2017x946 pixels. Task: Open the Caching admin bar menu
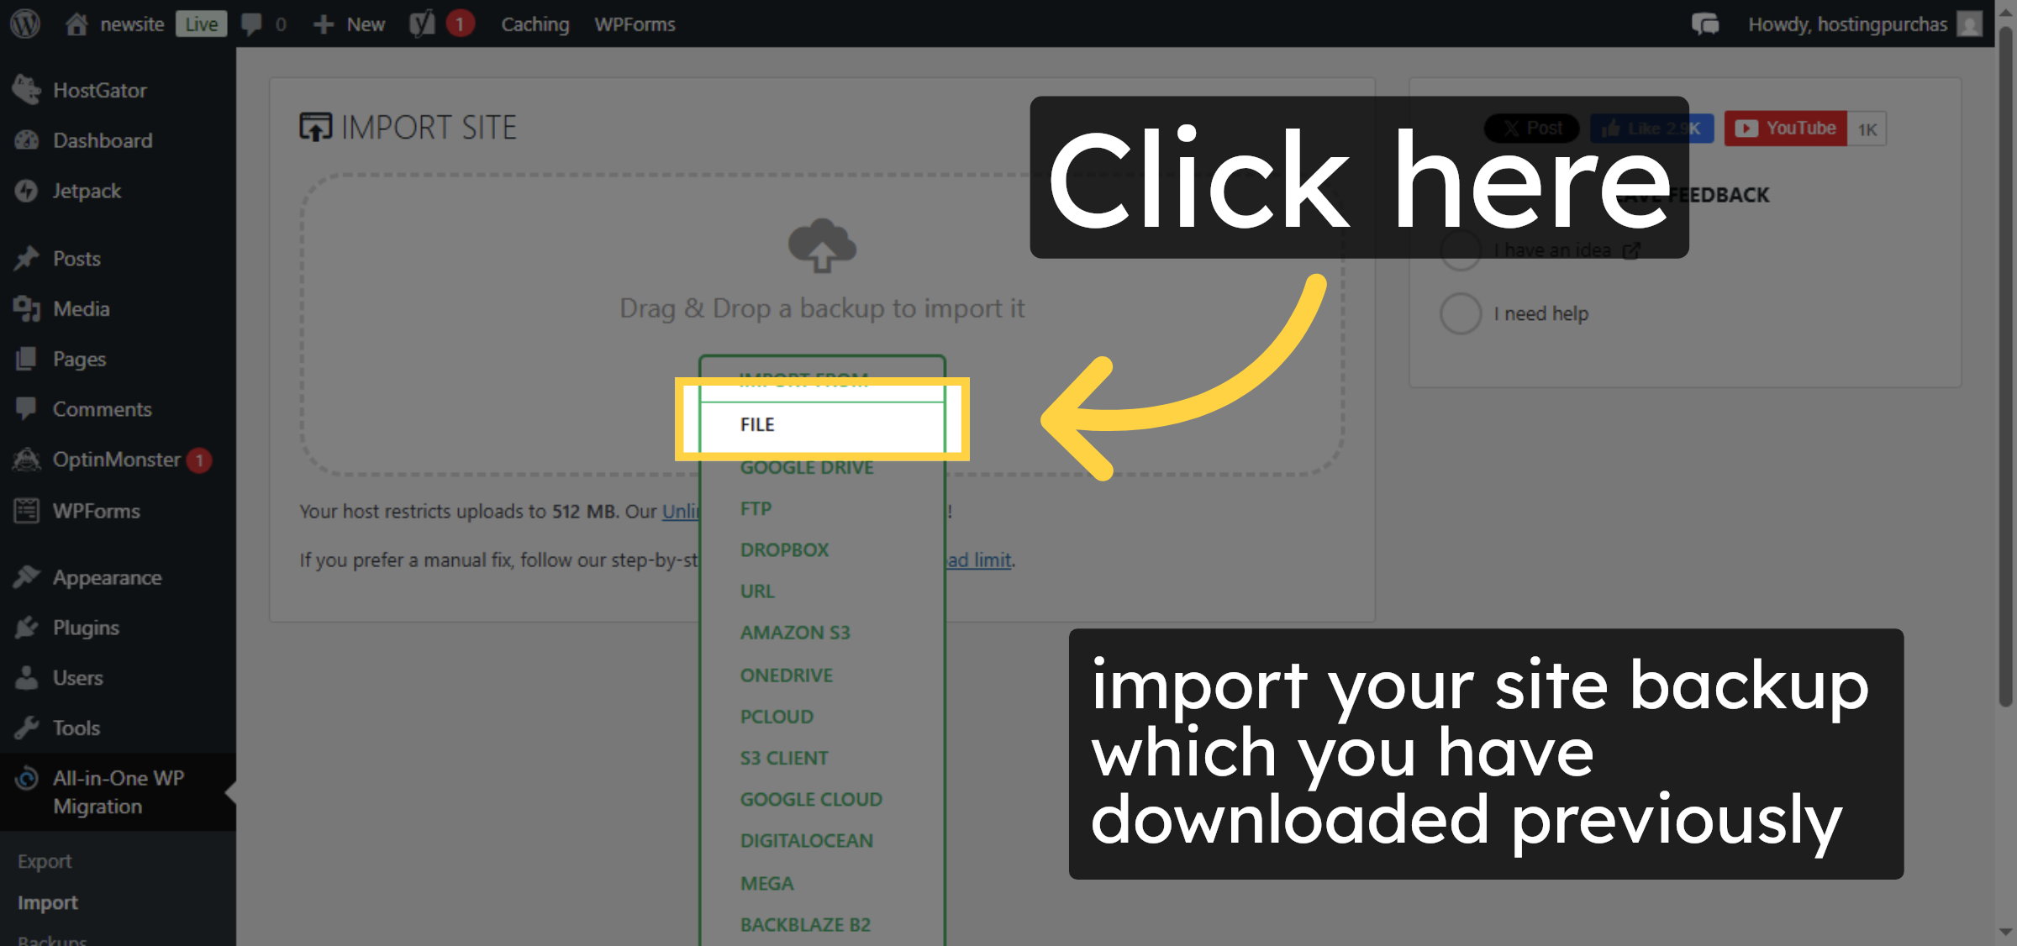tap(535, 24)
